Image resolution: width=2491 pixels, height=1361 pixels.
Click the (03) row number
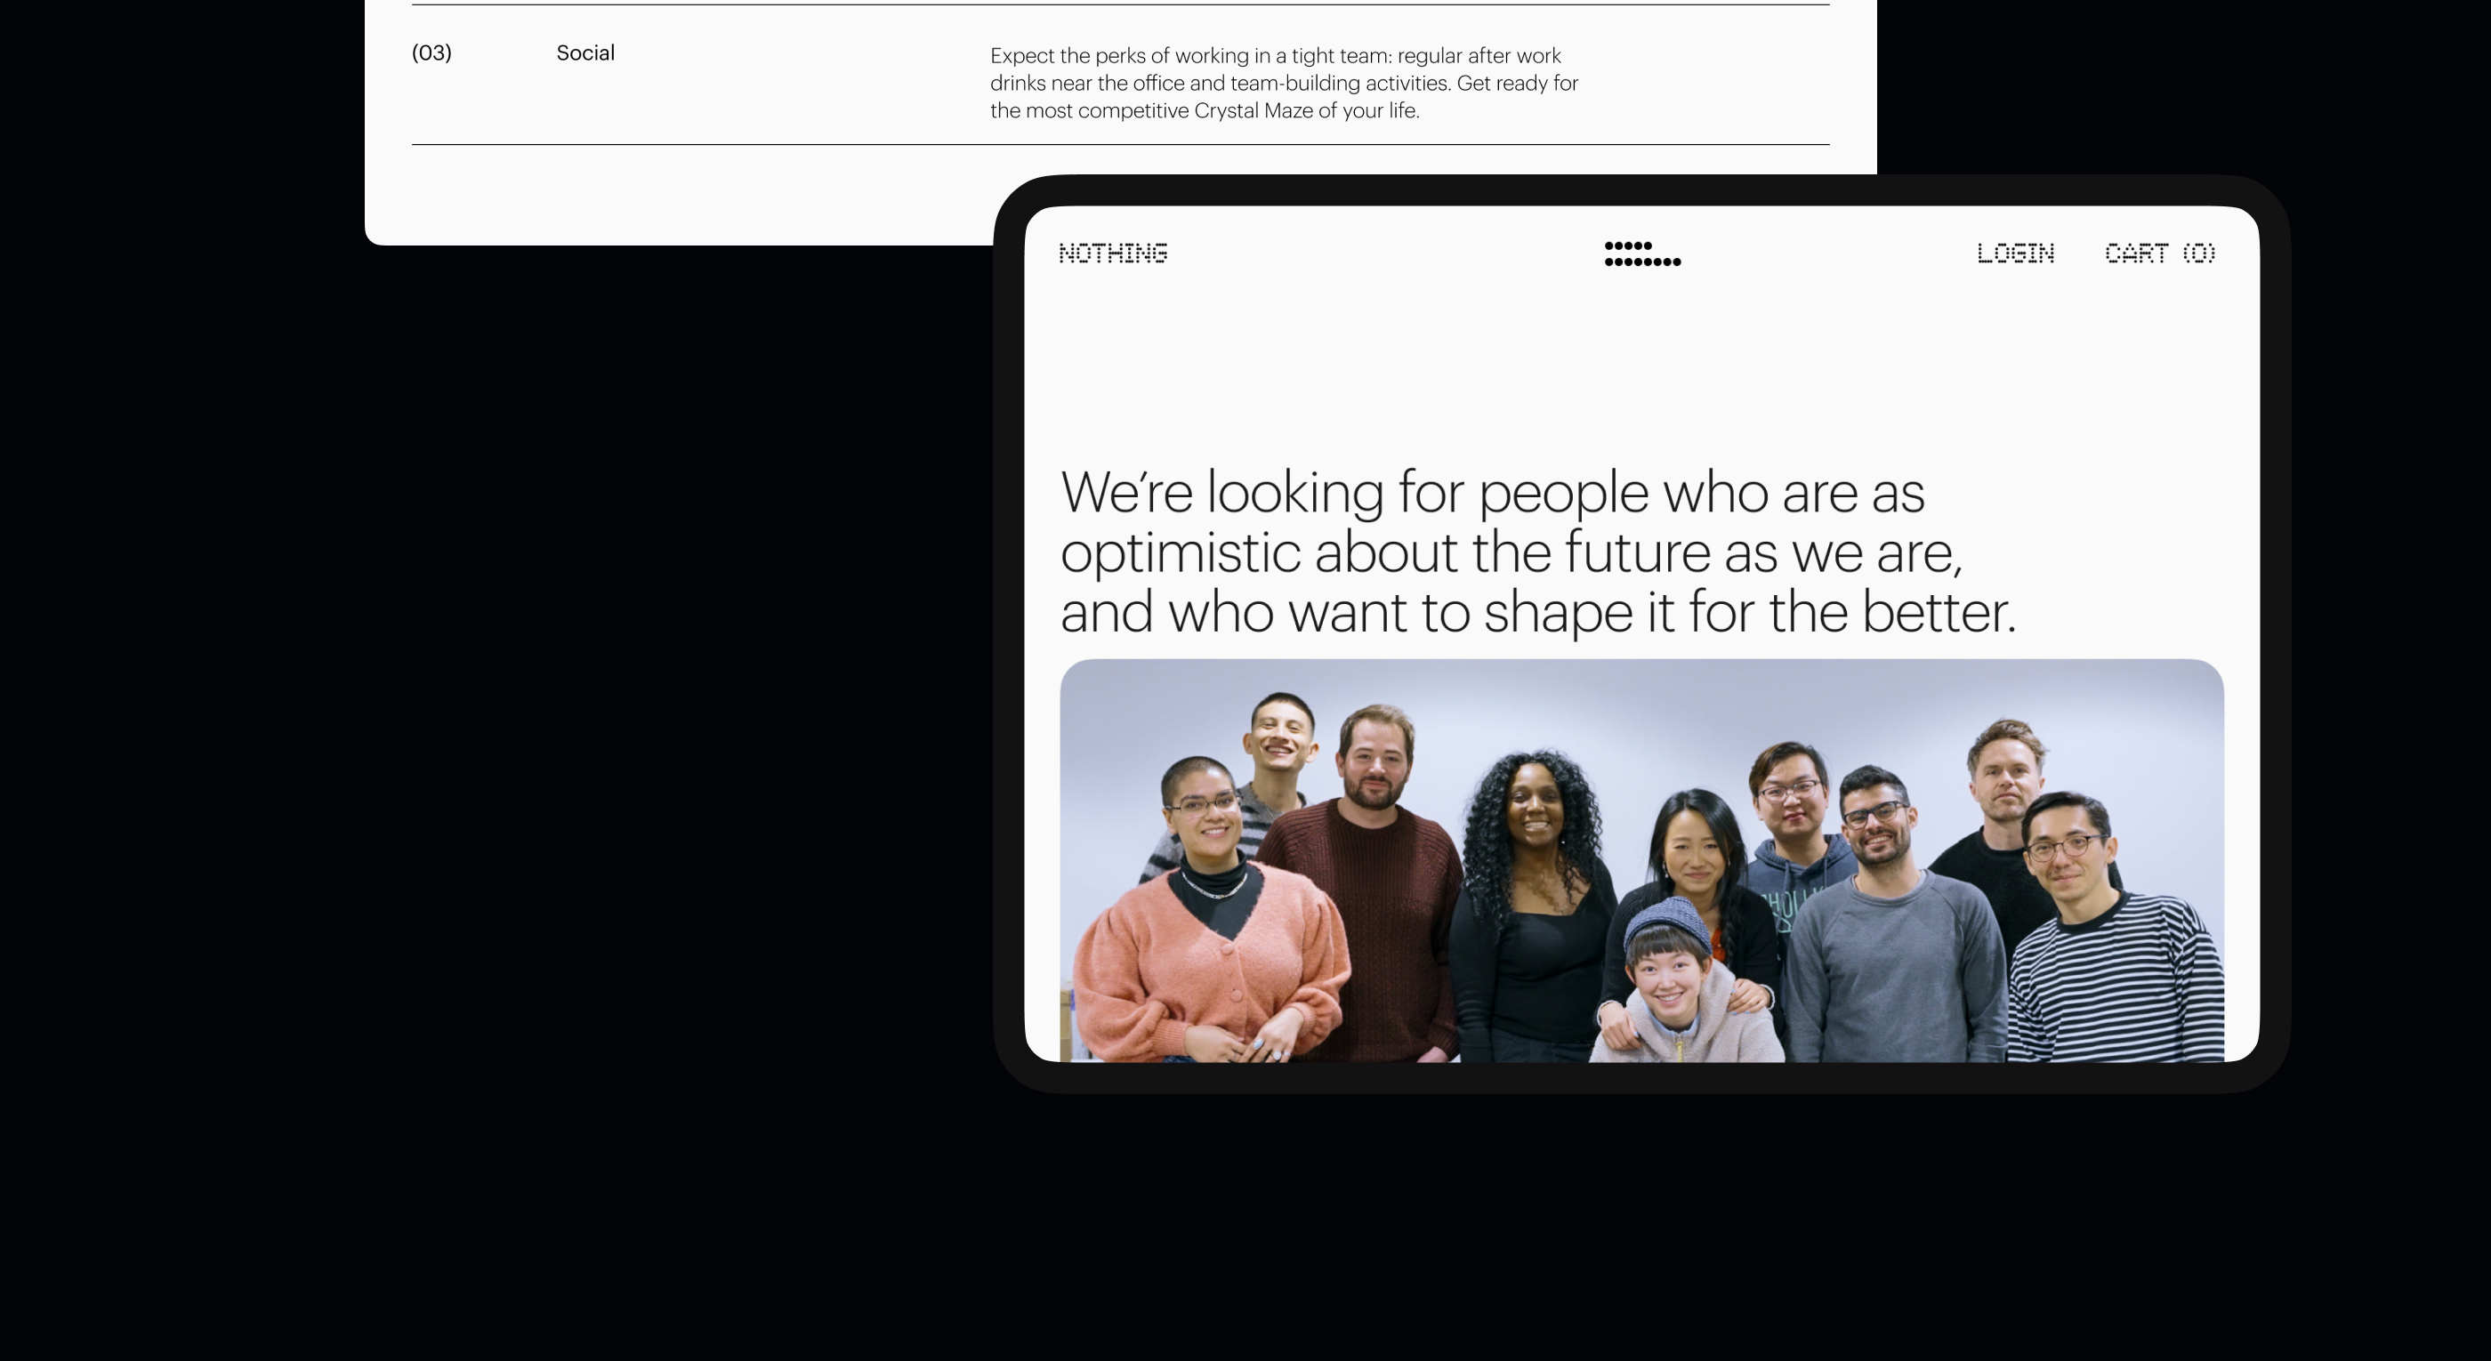tap(431, 53)
